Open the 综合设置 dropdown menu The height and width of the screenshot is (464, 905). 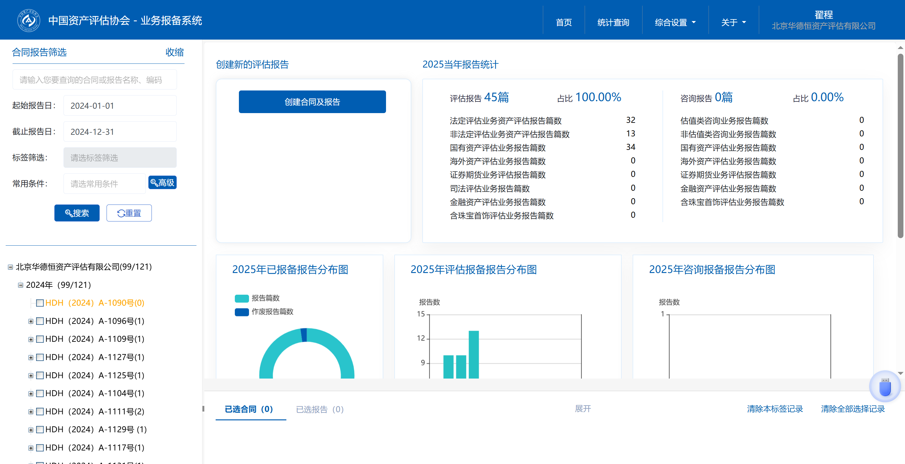coord(675,23)
